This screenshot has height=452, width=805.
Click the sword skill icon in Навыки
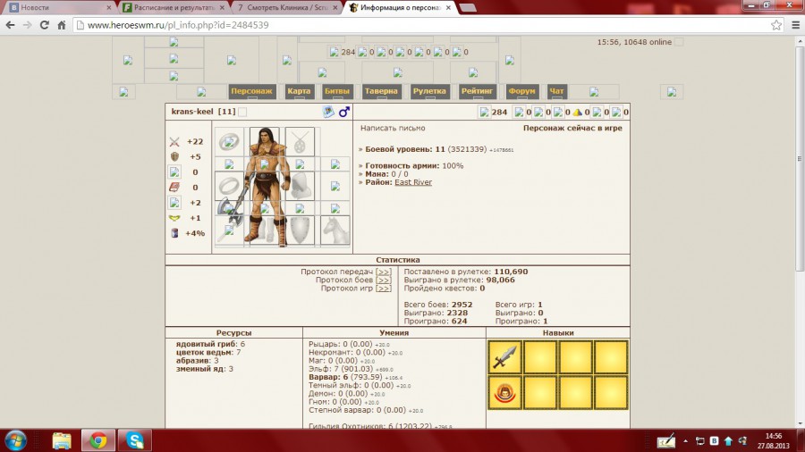point(504,357)
